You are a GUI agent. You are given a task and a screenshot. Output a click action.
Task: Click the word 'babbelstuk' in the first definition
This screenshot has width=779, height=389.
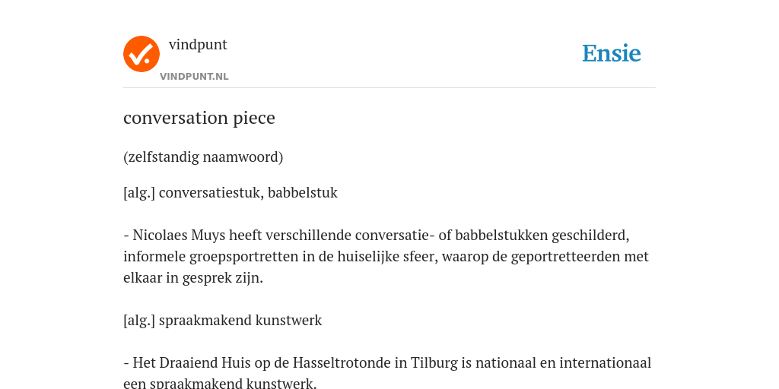click(x=303, y=192)
